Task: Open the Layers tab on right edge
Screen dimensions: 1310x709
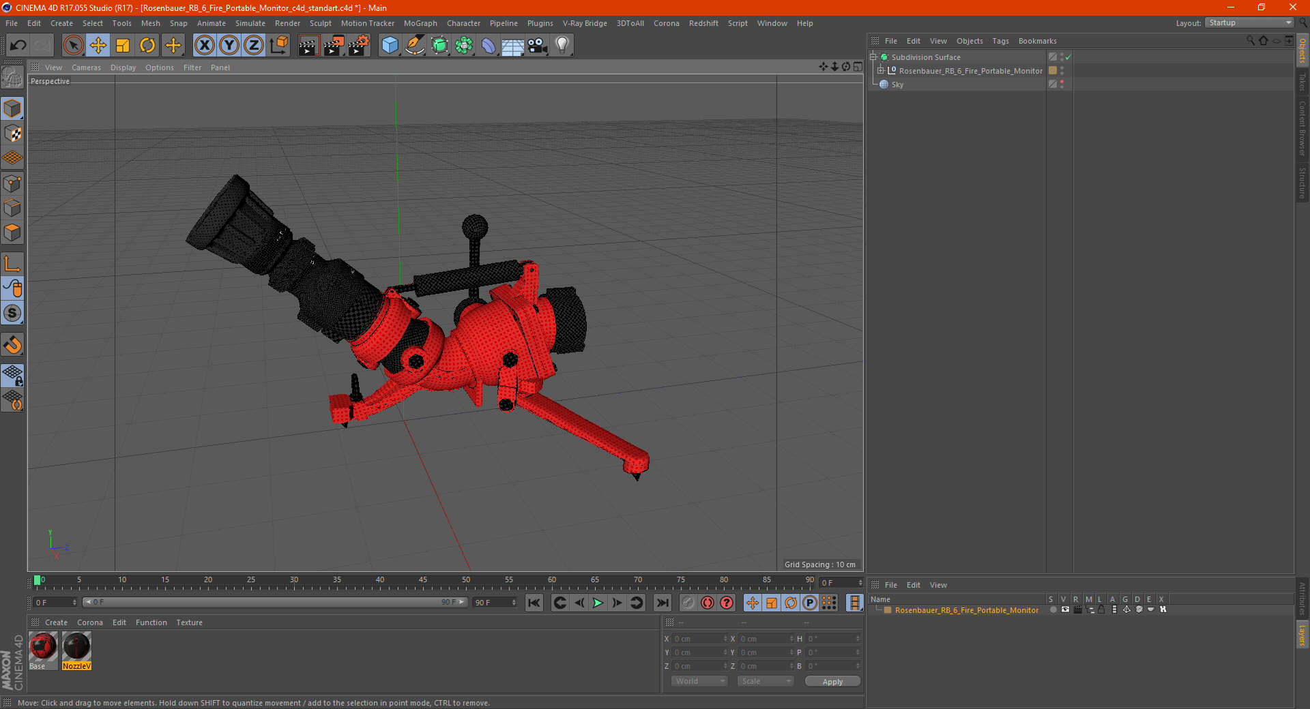Action: 1302,635
